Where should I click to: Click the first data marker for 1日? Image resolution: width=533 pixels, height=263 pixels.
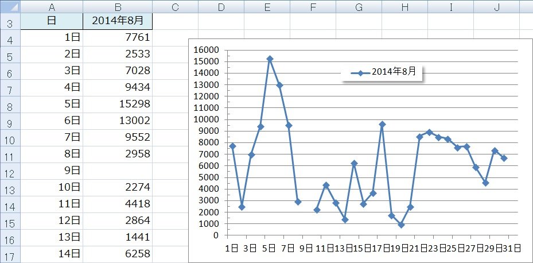232,146
